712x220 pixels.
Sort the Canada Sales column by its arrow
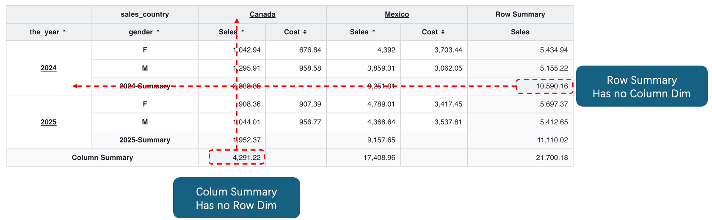click(x=243, y=32)
